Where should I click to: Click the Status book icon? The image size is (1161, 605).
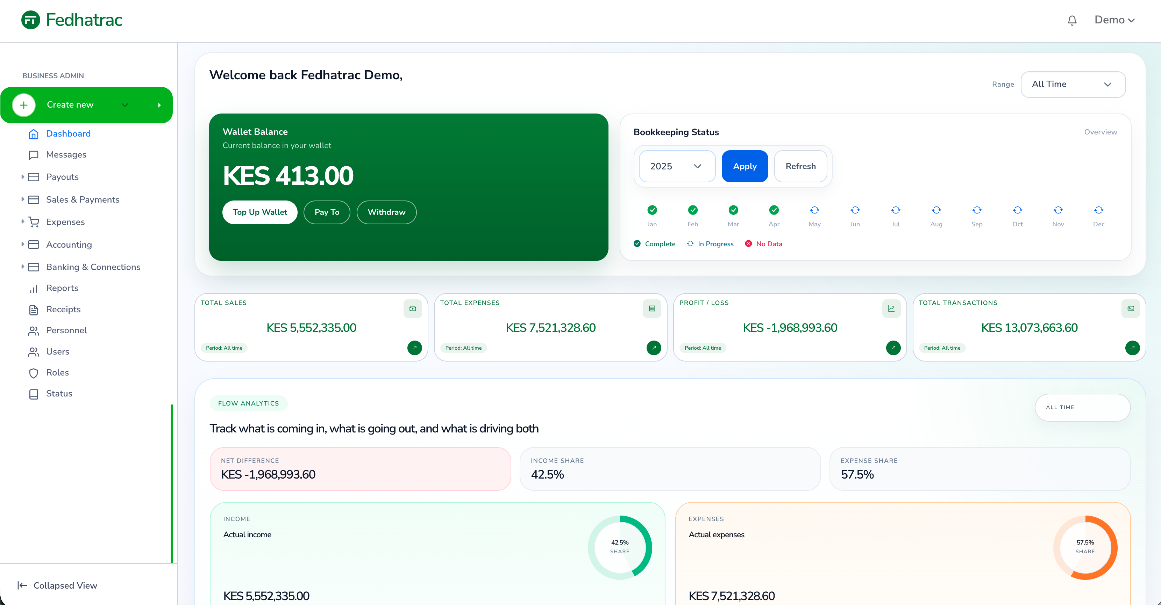click(x=33, y=394)
